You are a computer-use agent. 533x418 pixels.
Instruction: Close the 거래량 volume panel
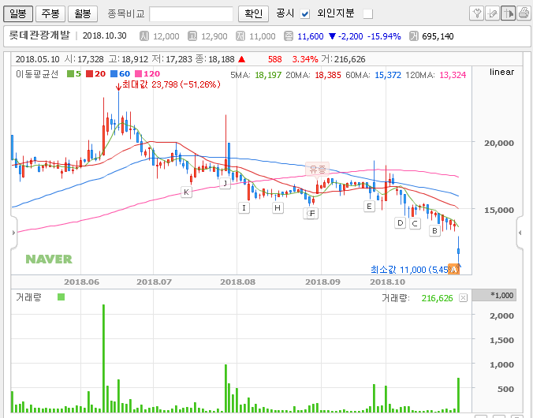click(x=463, y=298)
